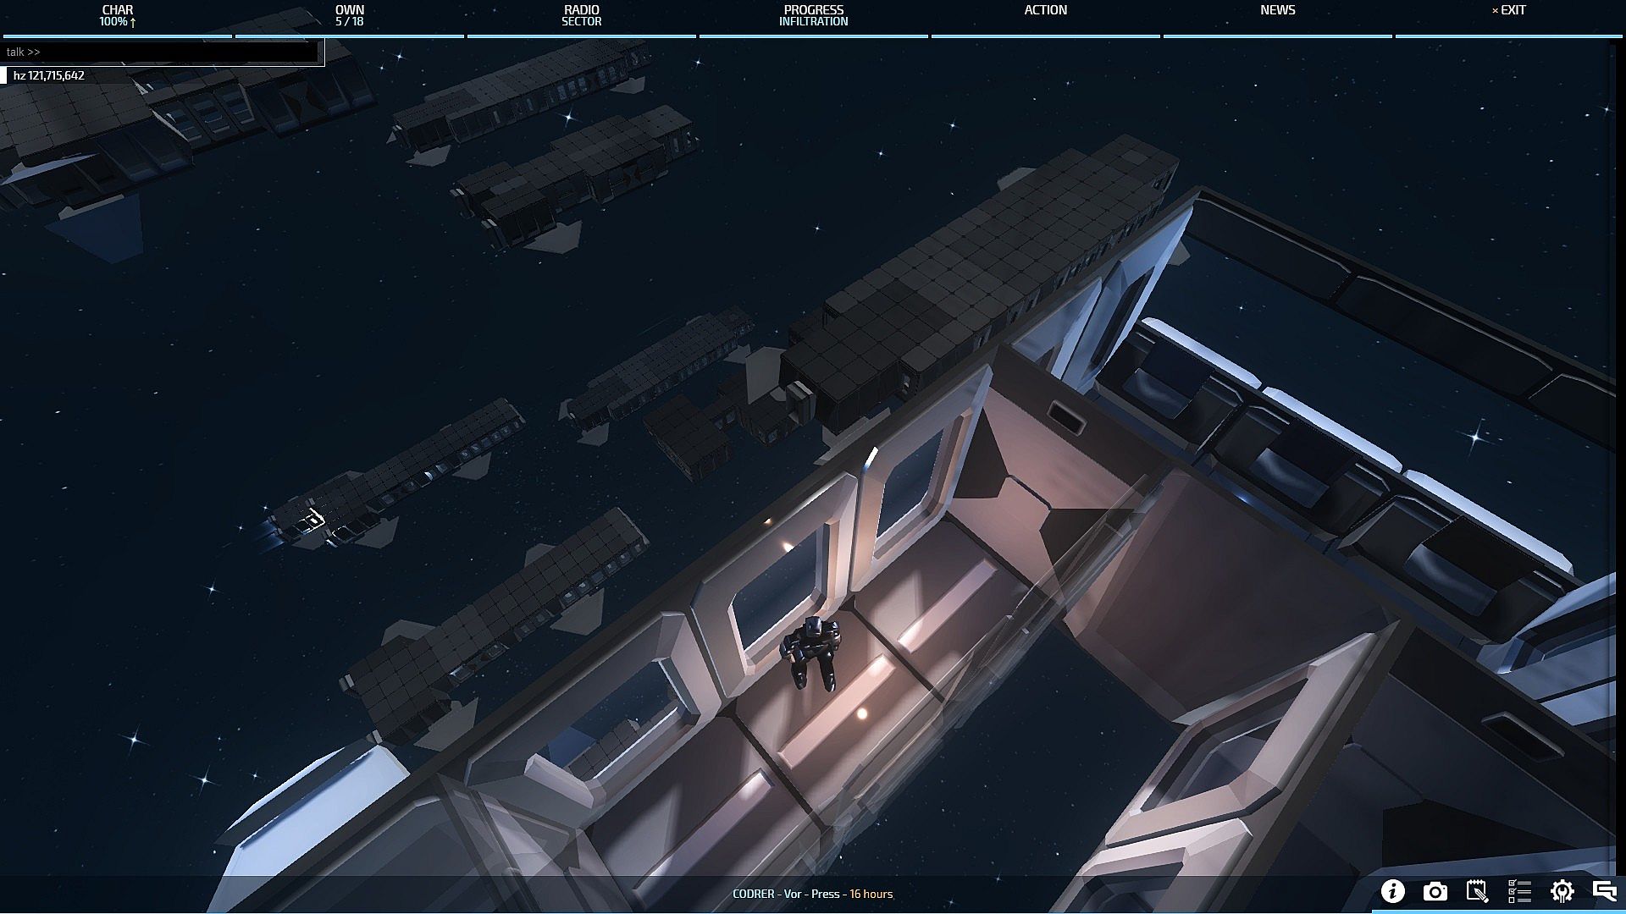Open the notepad with pencil icon
This screenshot has width=1626, height=914.
click(x=1477, y=891)
